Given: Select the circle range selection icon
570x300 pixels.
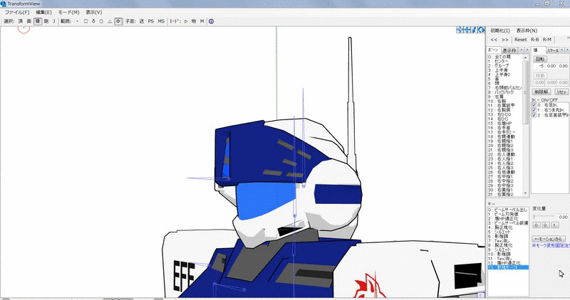Looking at the screenshot, I should pos(101,21).
